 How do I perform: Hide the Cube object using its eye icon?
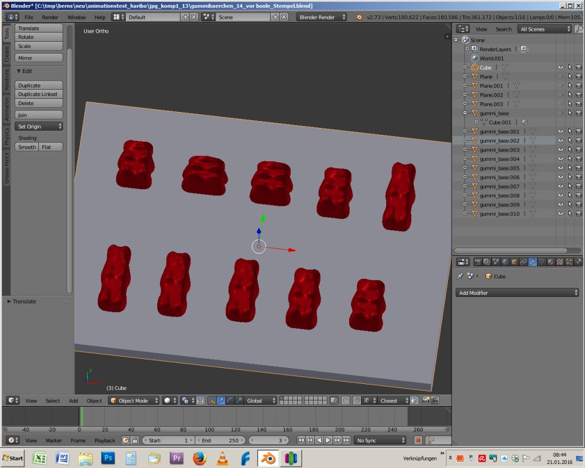click(560, 67)
